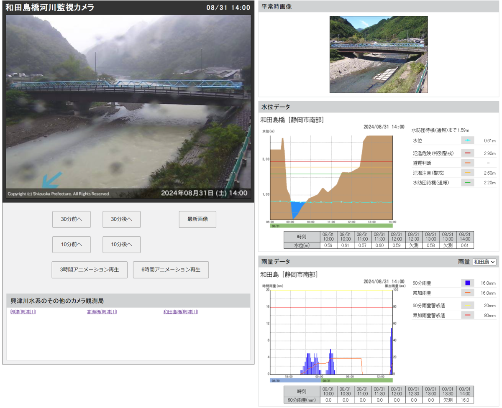502x408 pixels.
Task: Click the 30分後へ button
Action: [x=121, y=219]
